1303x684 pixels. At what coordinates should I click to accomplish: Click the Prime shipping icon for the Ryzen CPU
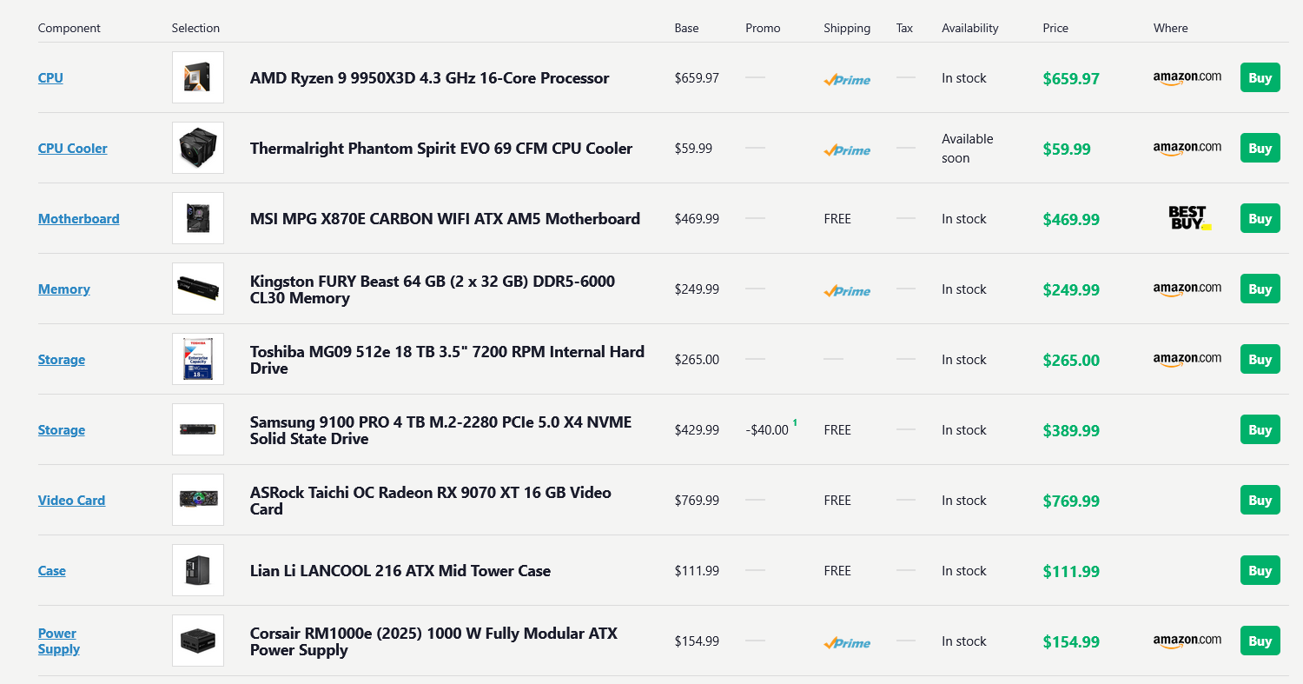coord(847,79)
